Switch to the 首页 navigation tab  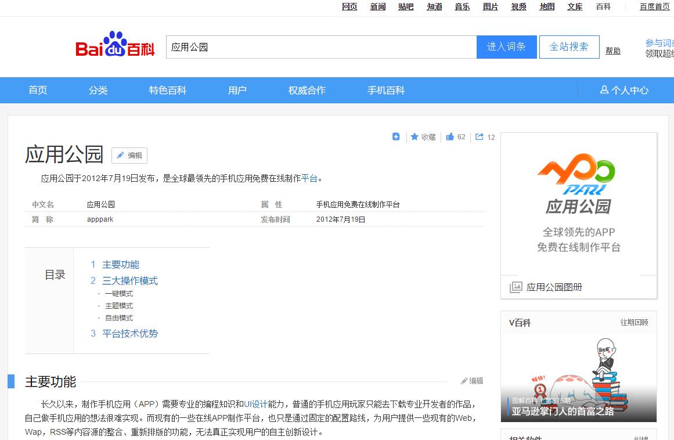[37, 90]
